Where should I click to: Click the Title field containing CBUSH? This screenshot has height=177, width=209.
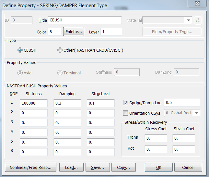(85, 20)
